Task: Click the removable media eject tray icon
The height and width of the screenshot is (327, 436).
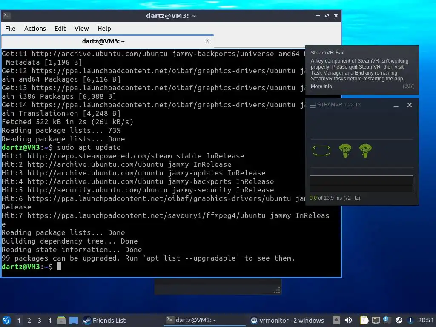Action: click(336, 320)
